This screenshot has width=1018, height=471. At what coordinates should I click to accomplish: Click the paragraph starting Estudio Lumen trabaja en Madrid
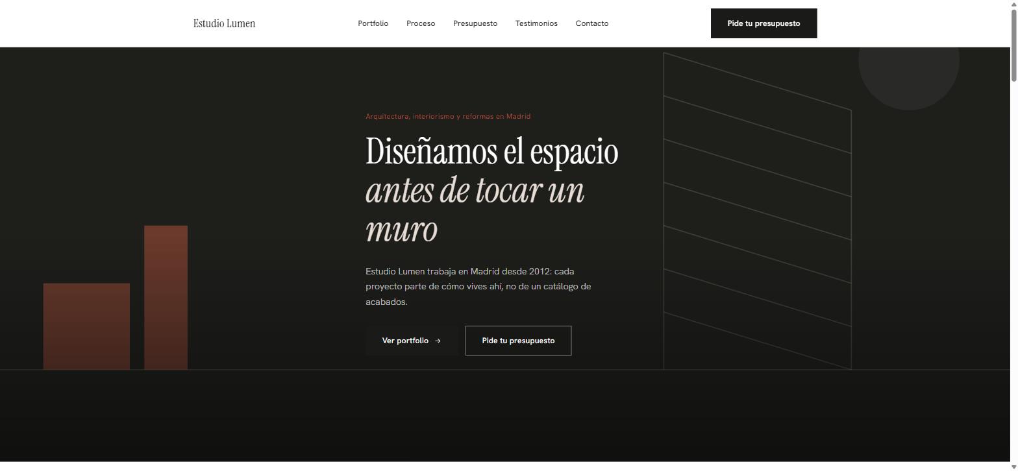click(x=478, y=286)
